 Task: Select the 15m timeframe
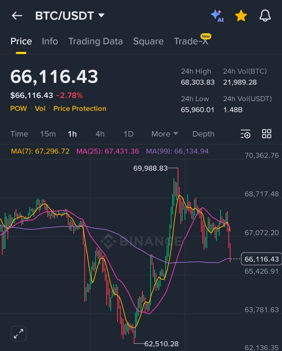[48, 134]
